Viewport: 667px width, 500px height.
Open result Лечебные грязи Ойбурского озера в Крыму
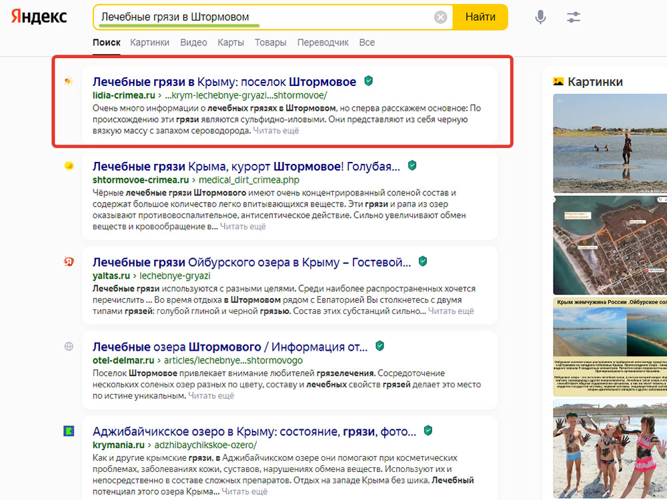point(252,262)
